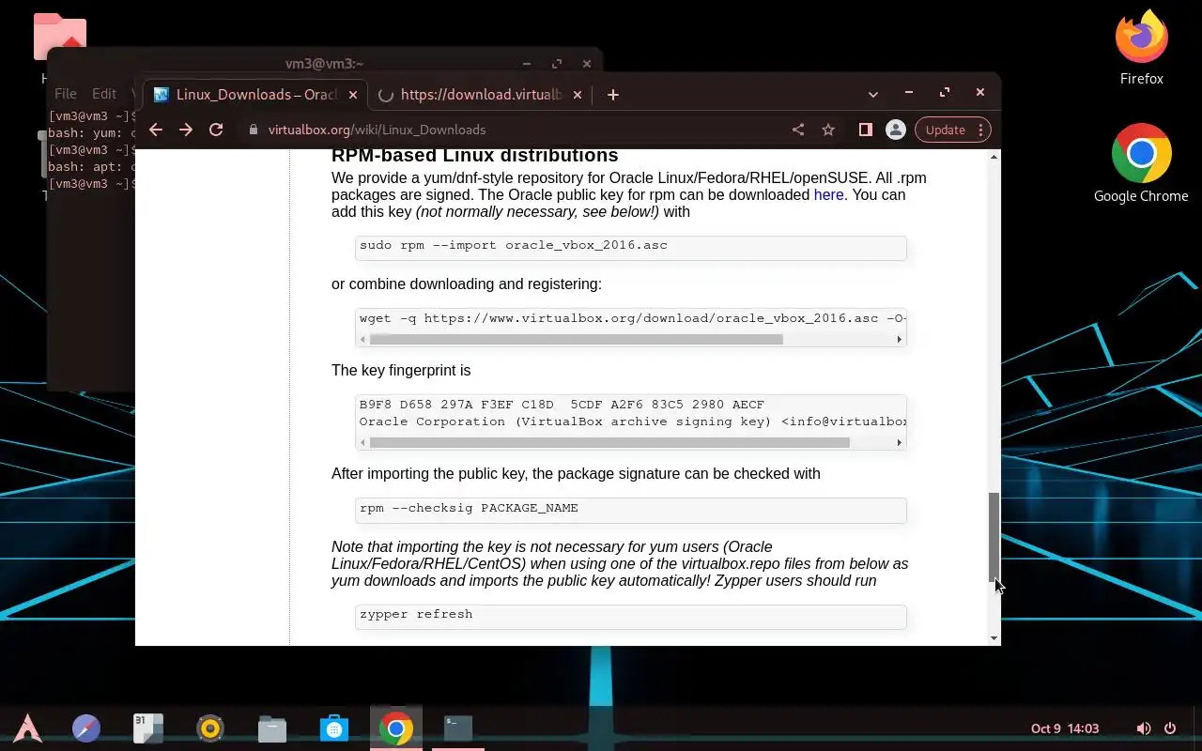This screenshot has width=1202, height=751.
Task: Open File menu in terminal window
Action: (x=66, y=94)
